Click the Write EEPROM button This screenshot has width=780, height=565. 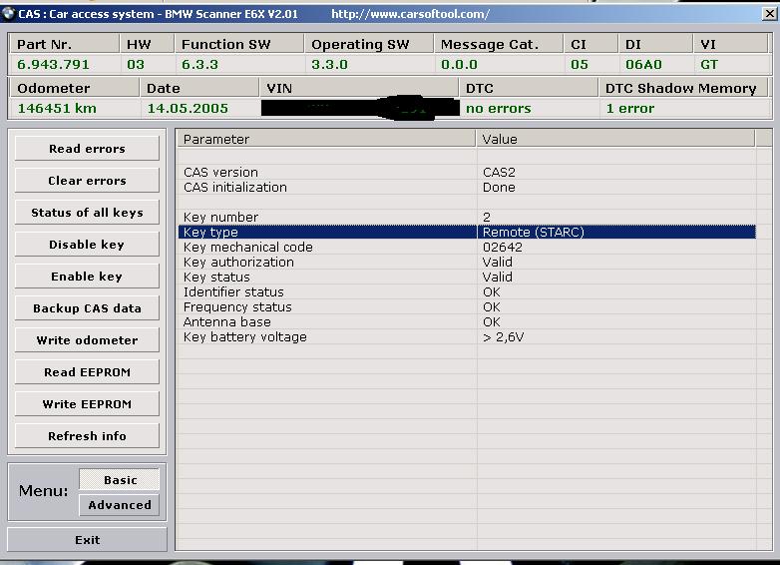87,403
